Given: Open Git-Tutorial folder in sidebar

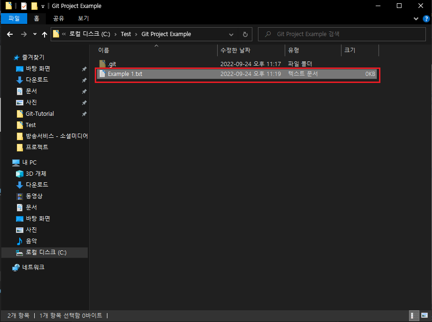Looking at the screenshot, I should 40,114.
